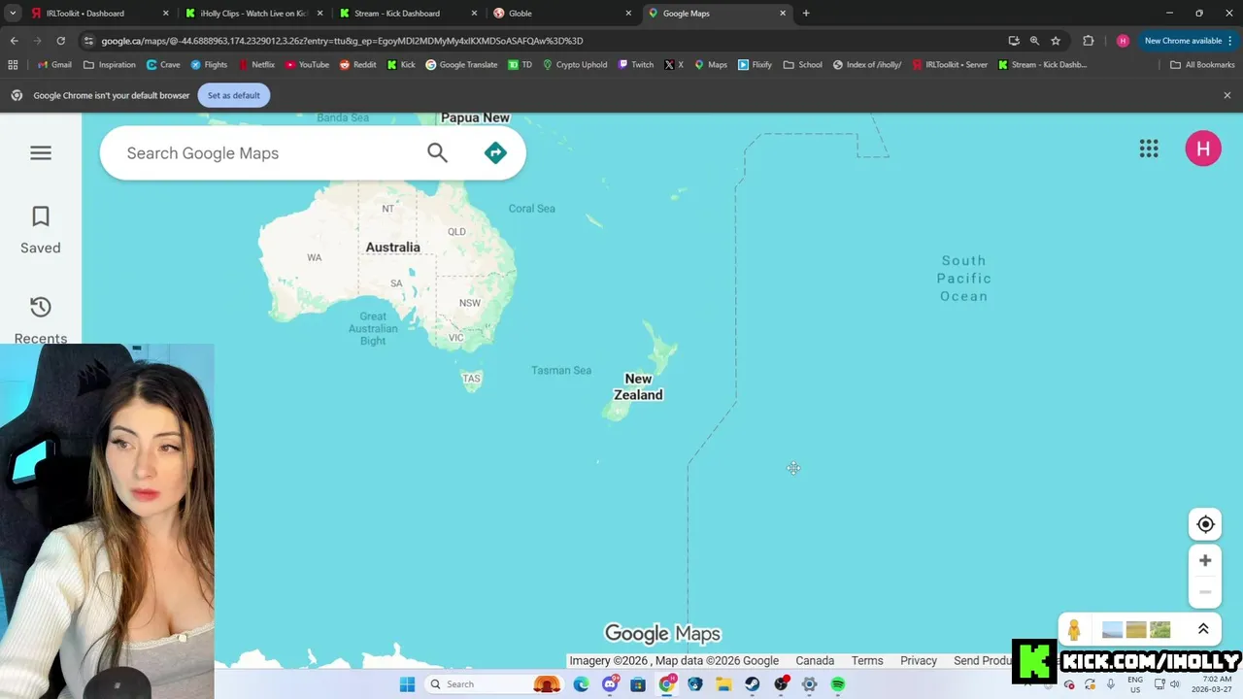Open the Saved places panel

[41, 230]
